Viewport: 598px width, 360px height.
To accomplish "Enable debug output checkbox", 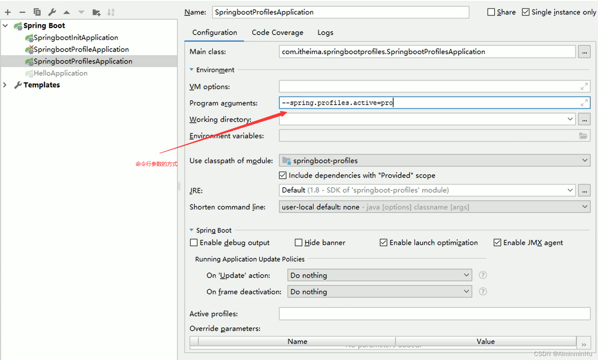I will 194,243.
